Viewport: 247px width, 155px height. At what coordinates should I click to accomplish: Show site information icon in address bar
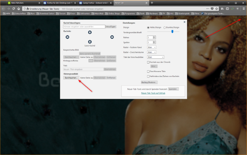[x=25, y=9]
